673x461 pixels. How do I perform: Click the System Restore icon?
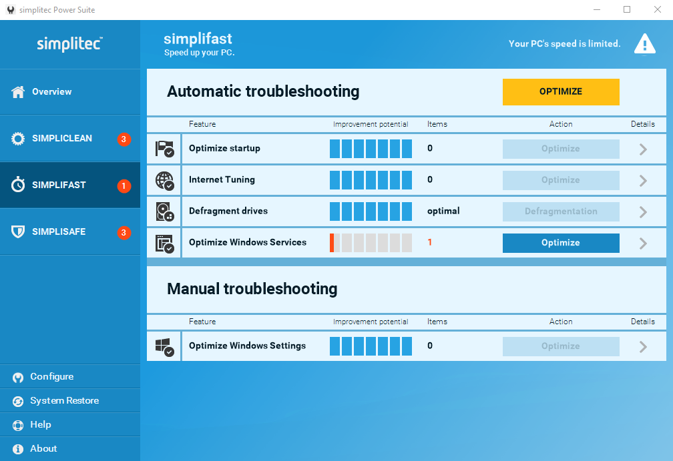(18, 401)
